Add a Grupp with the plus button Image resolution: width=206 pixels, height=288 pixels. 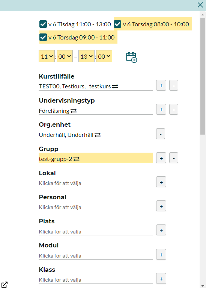(161, 158)
